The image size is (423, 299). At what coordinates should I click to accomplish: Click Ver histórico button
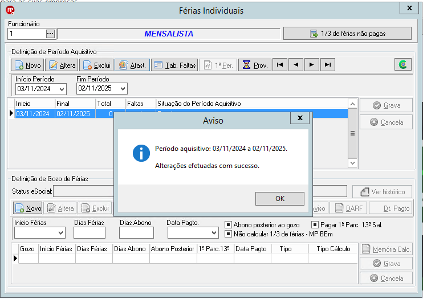point(383,192)
